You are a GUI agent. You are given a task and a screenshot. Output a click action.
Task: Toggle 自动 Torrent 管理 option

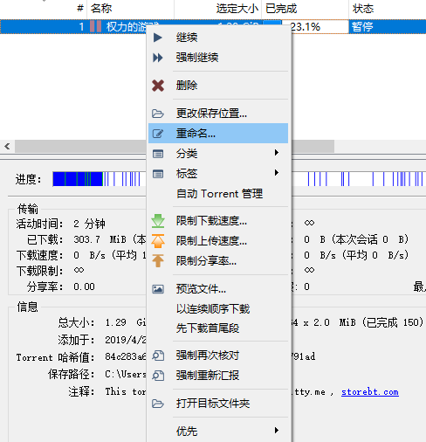[219, 194]
